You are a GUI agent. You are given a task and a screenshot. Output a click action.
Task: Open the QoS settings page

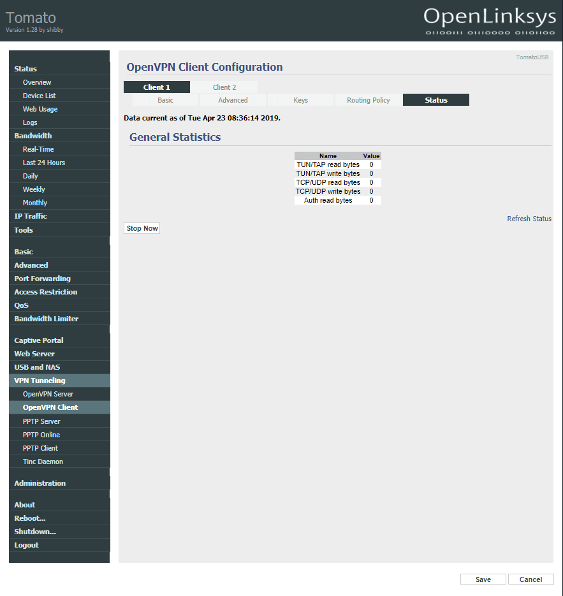pyautogui.click(x=20, y=305)
